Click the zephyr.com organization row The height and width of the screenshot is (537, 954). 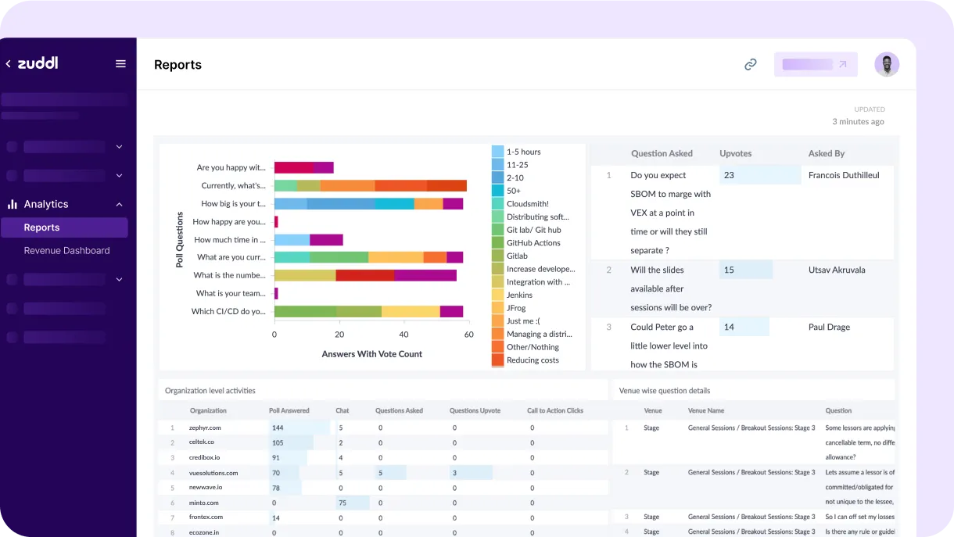click(383, 428)
